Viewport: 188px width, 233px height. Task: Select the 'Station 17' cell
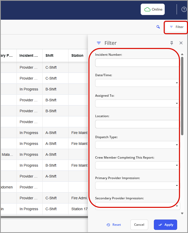tap(78, 209)
